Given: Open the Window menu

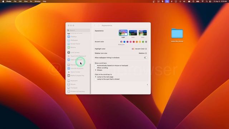Looking at the screenshot, I should [37, 1].
